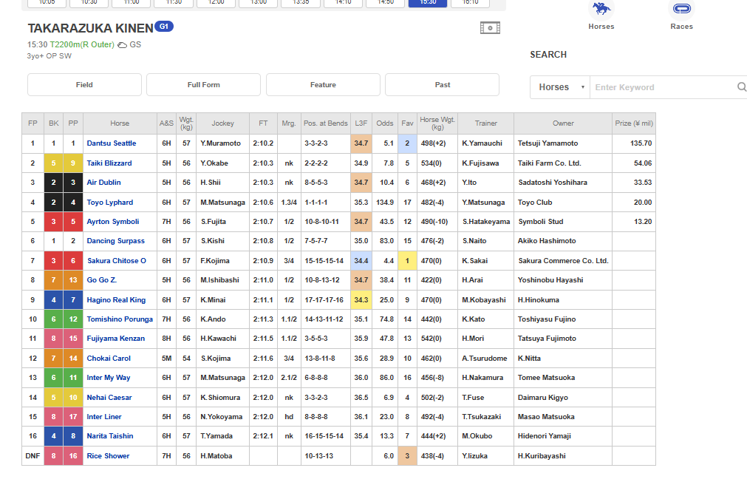747x482 pixels.
Task: Open Tomishino Porunga horse link
Action: click(x=120, y=319)
